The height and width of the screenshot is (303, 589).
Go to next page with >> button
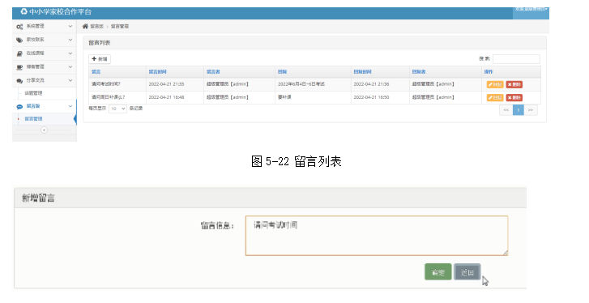point(531,110)
